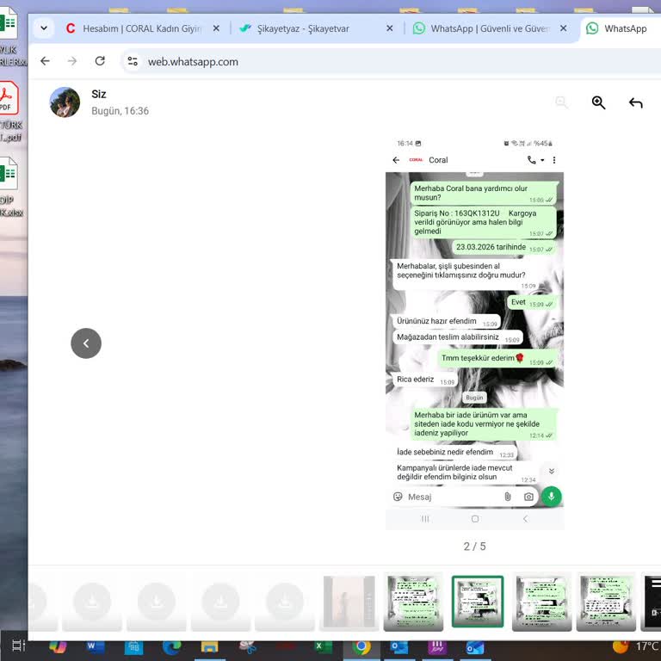Screen dimensions: 661x661
Task: Open Task View on the taskbar
Action: [x=19, y=646]
